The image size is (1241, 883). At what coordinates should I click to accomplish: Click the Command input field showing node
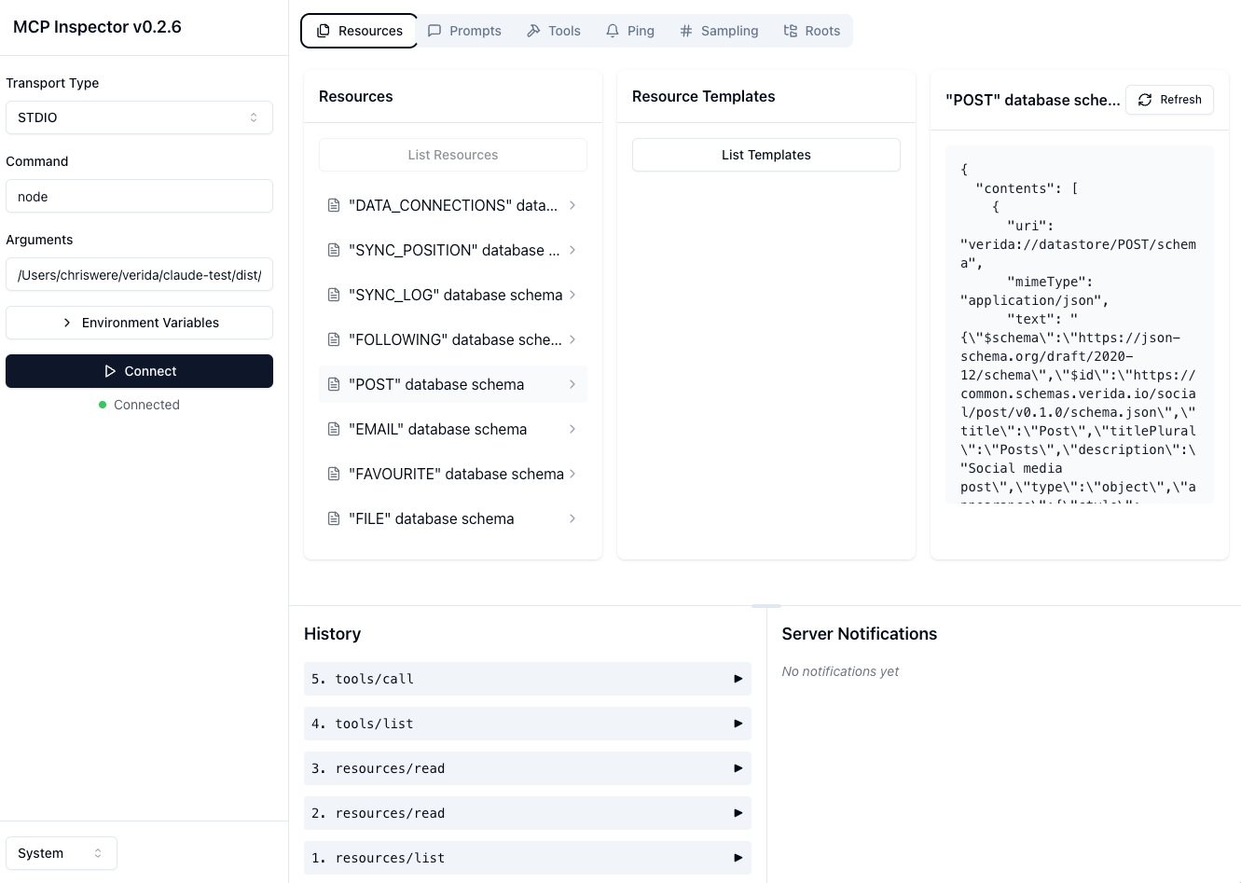pos(139,196)
